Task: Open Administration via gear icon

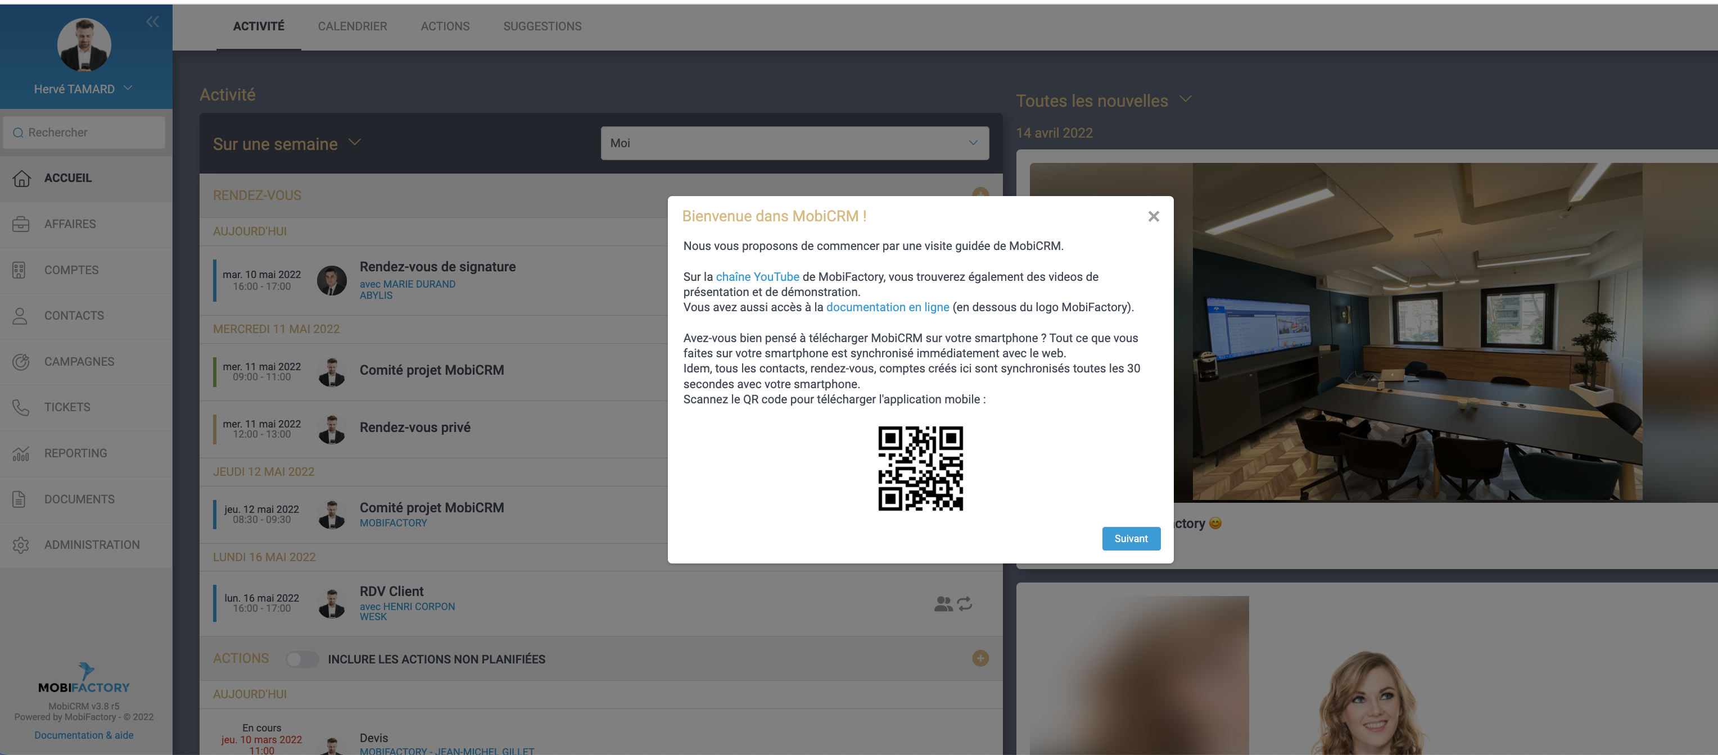Action: tap(21, 544)
